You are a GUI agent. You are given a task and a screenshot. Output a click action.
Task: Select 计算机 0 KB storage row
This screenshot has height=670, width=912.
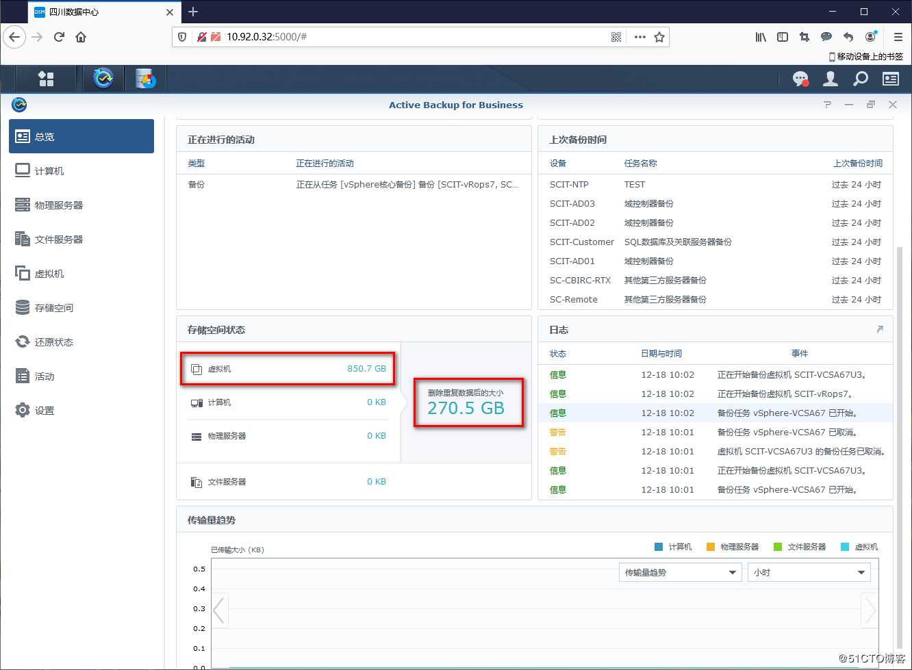[x=288, y=402]
